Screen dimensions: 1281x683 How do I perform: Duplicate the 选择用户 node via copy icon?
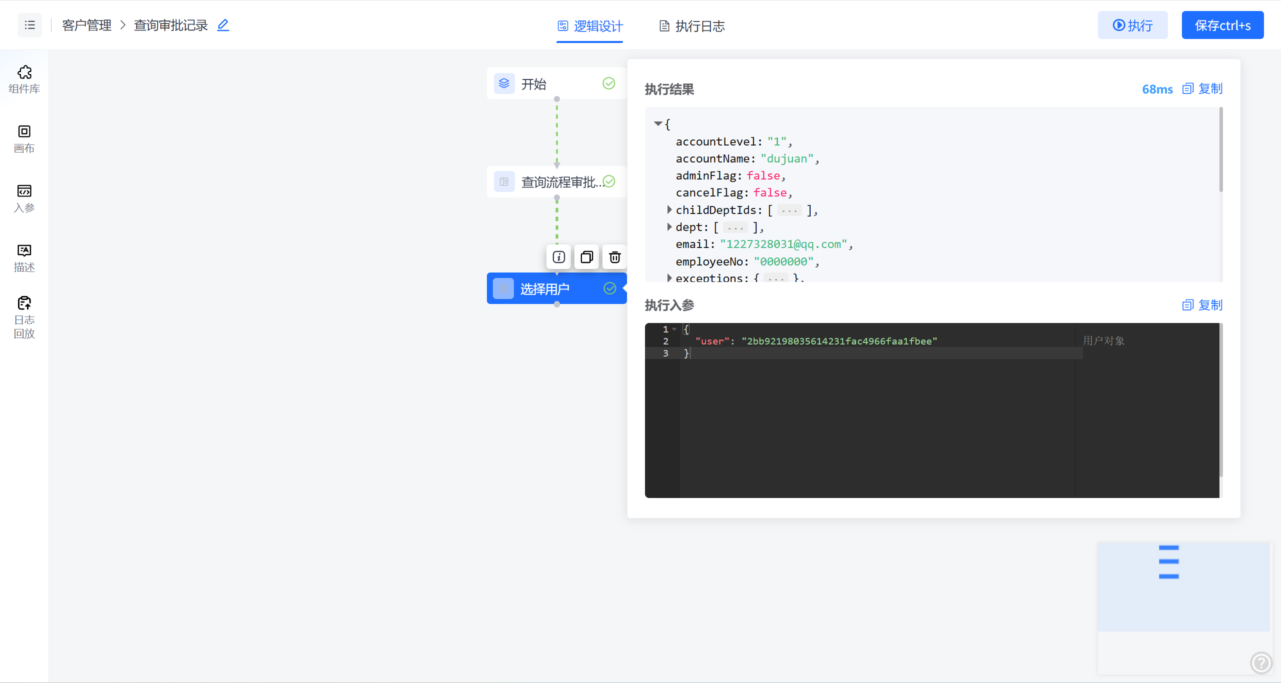coord(586,257)
